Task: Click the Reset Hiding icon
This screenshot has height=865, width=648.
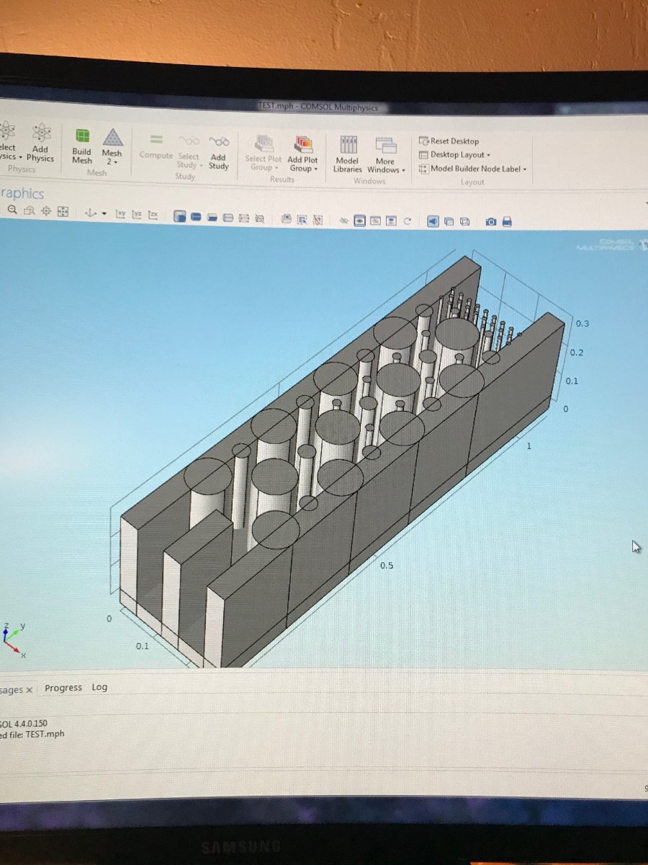Action: 408,221
